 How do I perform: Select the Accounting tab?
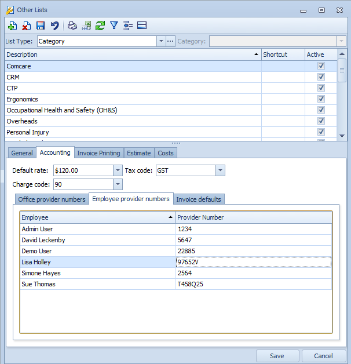[x=55, y=152]
